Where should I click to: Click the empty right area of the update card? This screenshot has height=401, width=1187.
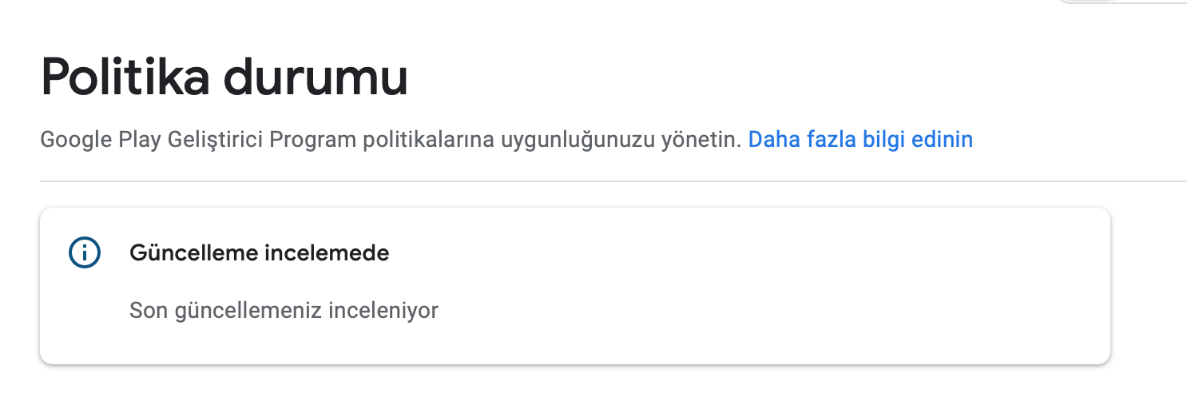pyautogui.click(x=799, y=286)
